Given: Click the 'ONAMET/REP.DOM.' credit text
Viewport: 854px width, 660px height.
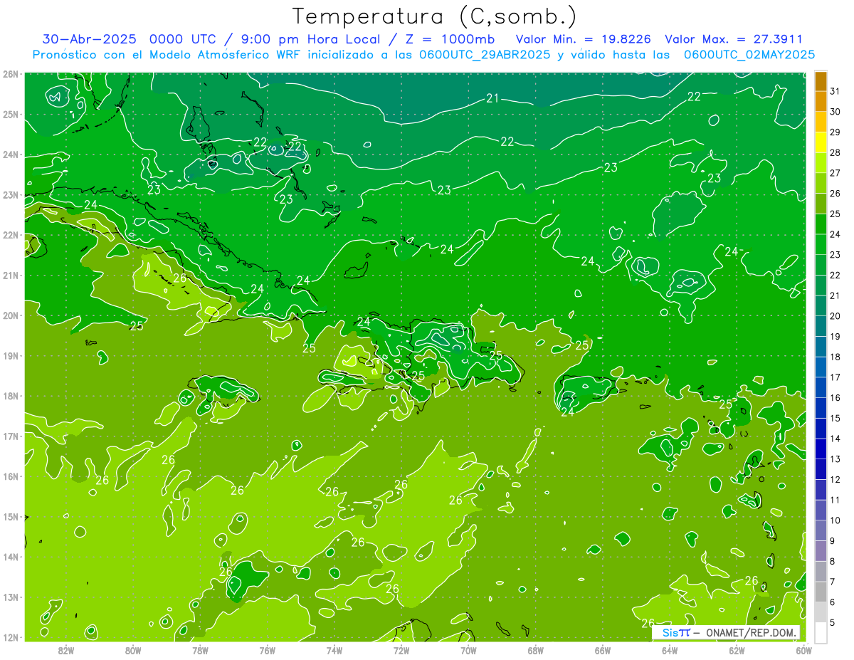Looking at the screenshot, I should 752,632.
